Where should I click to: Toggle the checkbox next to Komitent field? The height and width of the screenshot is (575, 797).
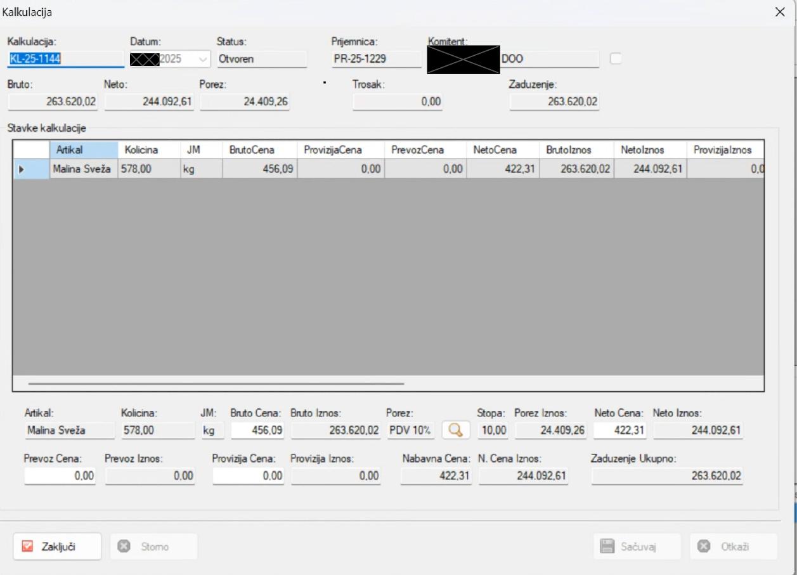coord(616,59)
